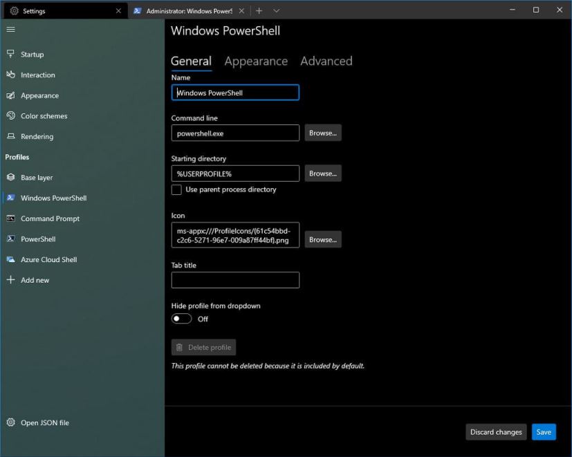Maximize the Windows Terminal window

tap(536, 10)
